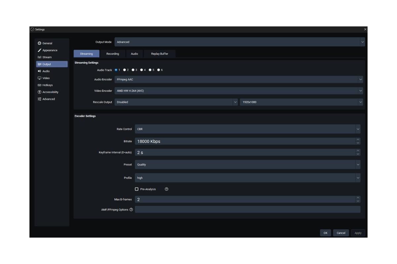
Task: Open the Appearance settings page label
Action: point(50,50)
